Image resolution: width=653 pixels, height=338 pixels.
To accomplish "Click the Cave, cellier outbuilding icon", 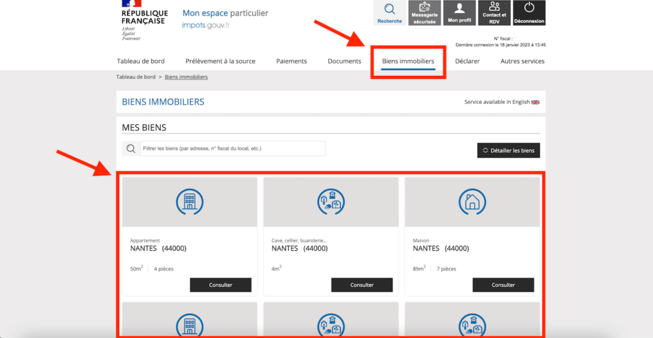I will [331, 202].
